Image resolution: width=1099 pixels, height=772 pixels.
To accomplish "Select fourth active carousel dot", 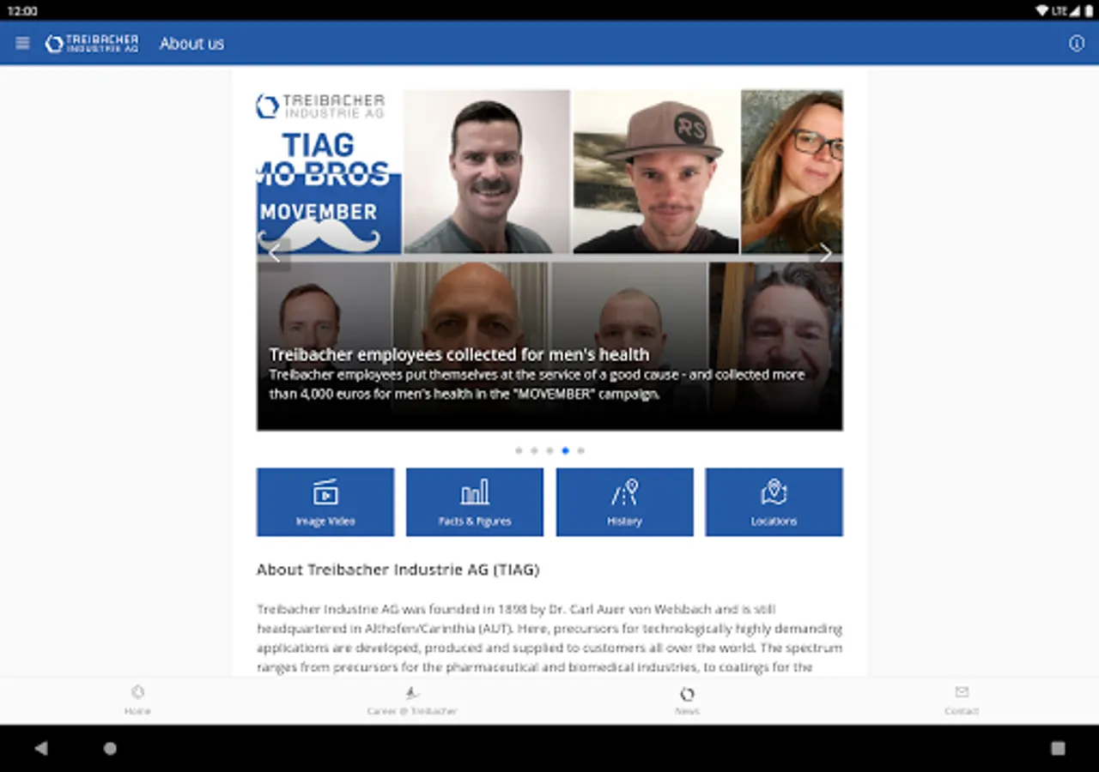I will coord(565,450).
